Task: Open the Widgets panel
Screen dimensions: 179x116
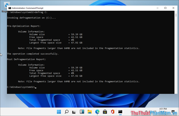Action: pos(82,112)
